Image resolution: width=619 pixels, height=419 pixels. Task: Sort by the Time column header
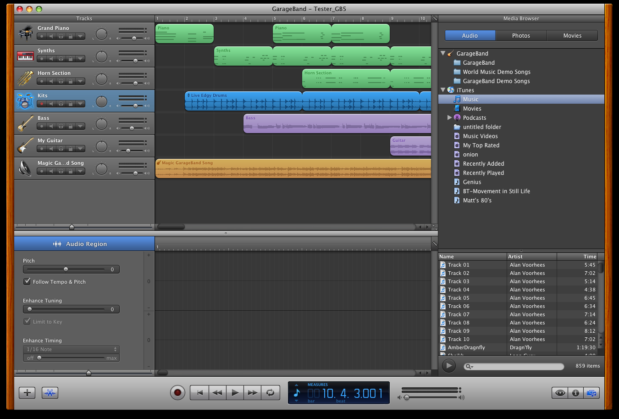pyautogui.click(x=578, y=257)
